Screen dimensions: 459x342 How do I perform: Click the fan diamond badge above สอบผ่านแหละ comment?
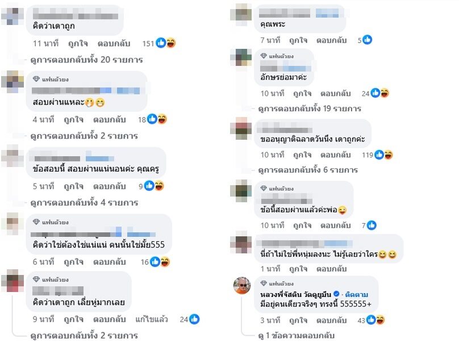[x=36, y=79]
